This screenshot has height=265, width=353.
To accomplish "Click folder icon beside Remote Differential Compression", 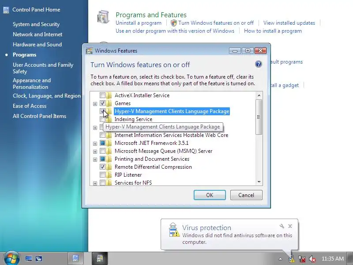I will (109, 167).
